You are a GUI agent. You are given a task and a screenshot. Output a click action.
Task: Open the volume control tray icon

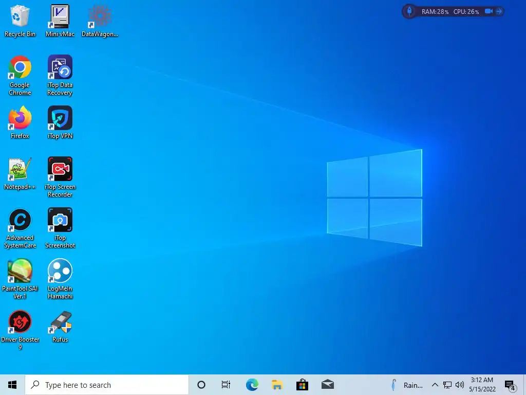coord(460,385)
